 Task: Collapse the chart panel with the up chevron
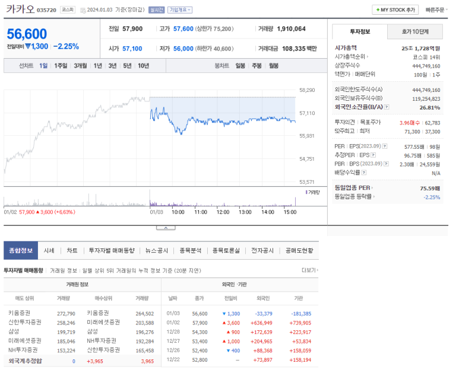click(166, 228)
